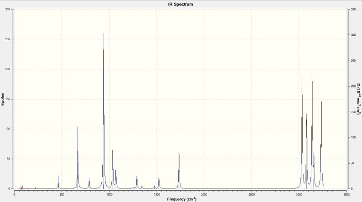Click the '200' tick on the D axis
Screen dimensions: 362x202
353,86
